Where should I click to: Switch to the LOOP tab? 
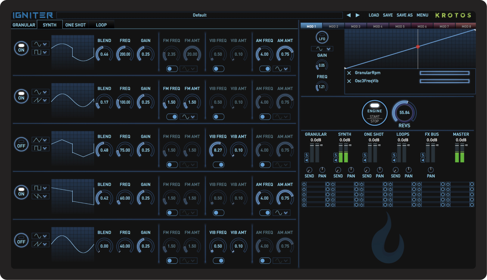point(101,25)
